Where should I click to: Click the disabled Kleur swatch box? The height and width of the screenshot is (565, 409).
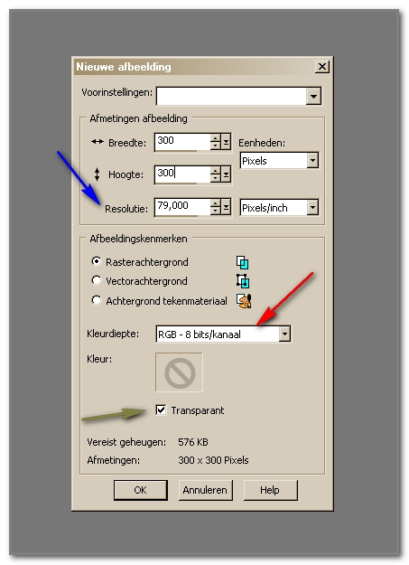click(179, 372)
